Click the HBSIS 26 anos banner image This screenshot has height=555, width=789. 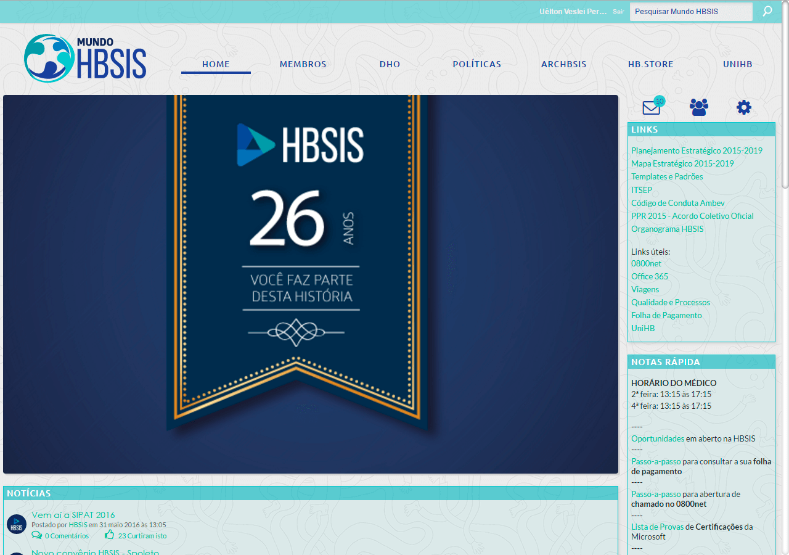(311, 284)
